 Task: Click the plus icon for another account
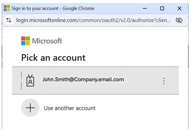[x=30, y=108]
